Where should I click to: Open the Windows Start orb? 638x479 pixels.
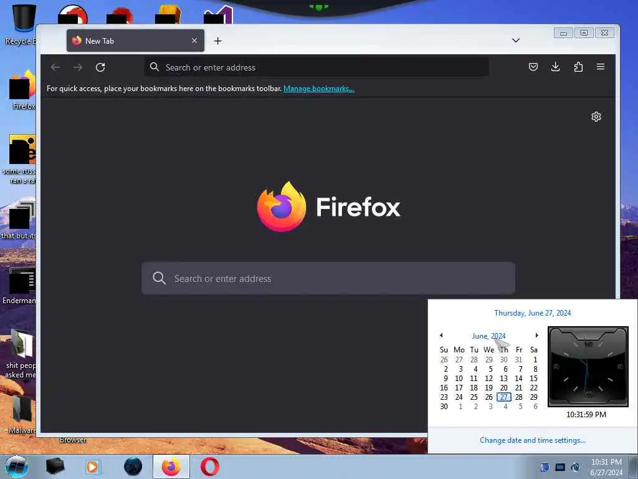point(17,467)
